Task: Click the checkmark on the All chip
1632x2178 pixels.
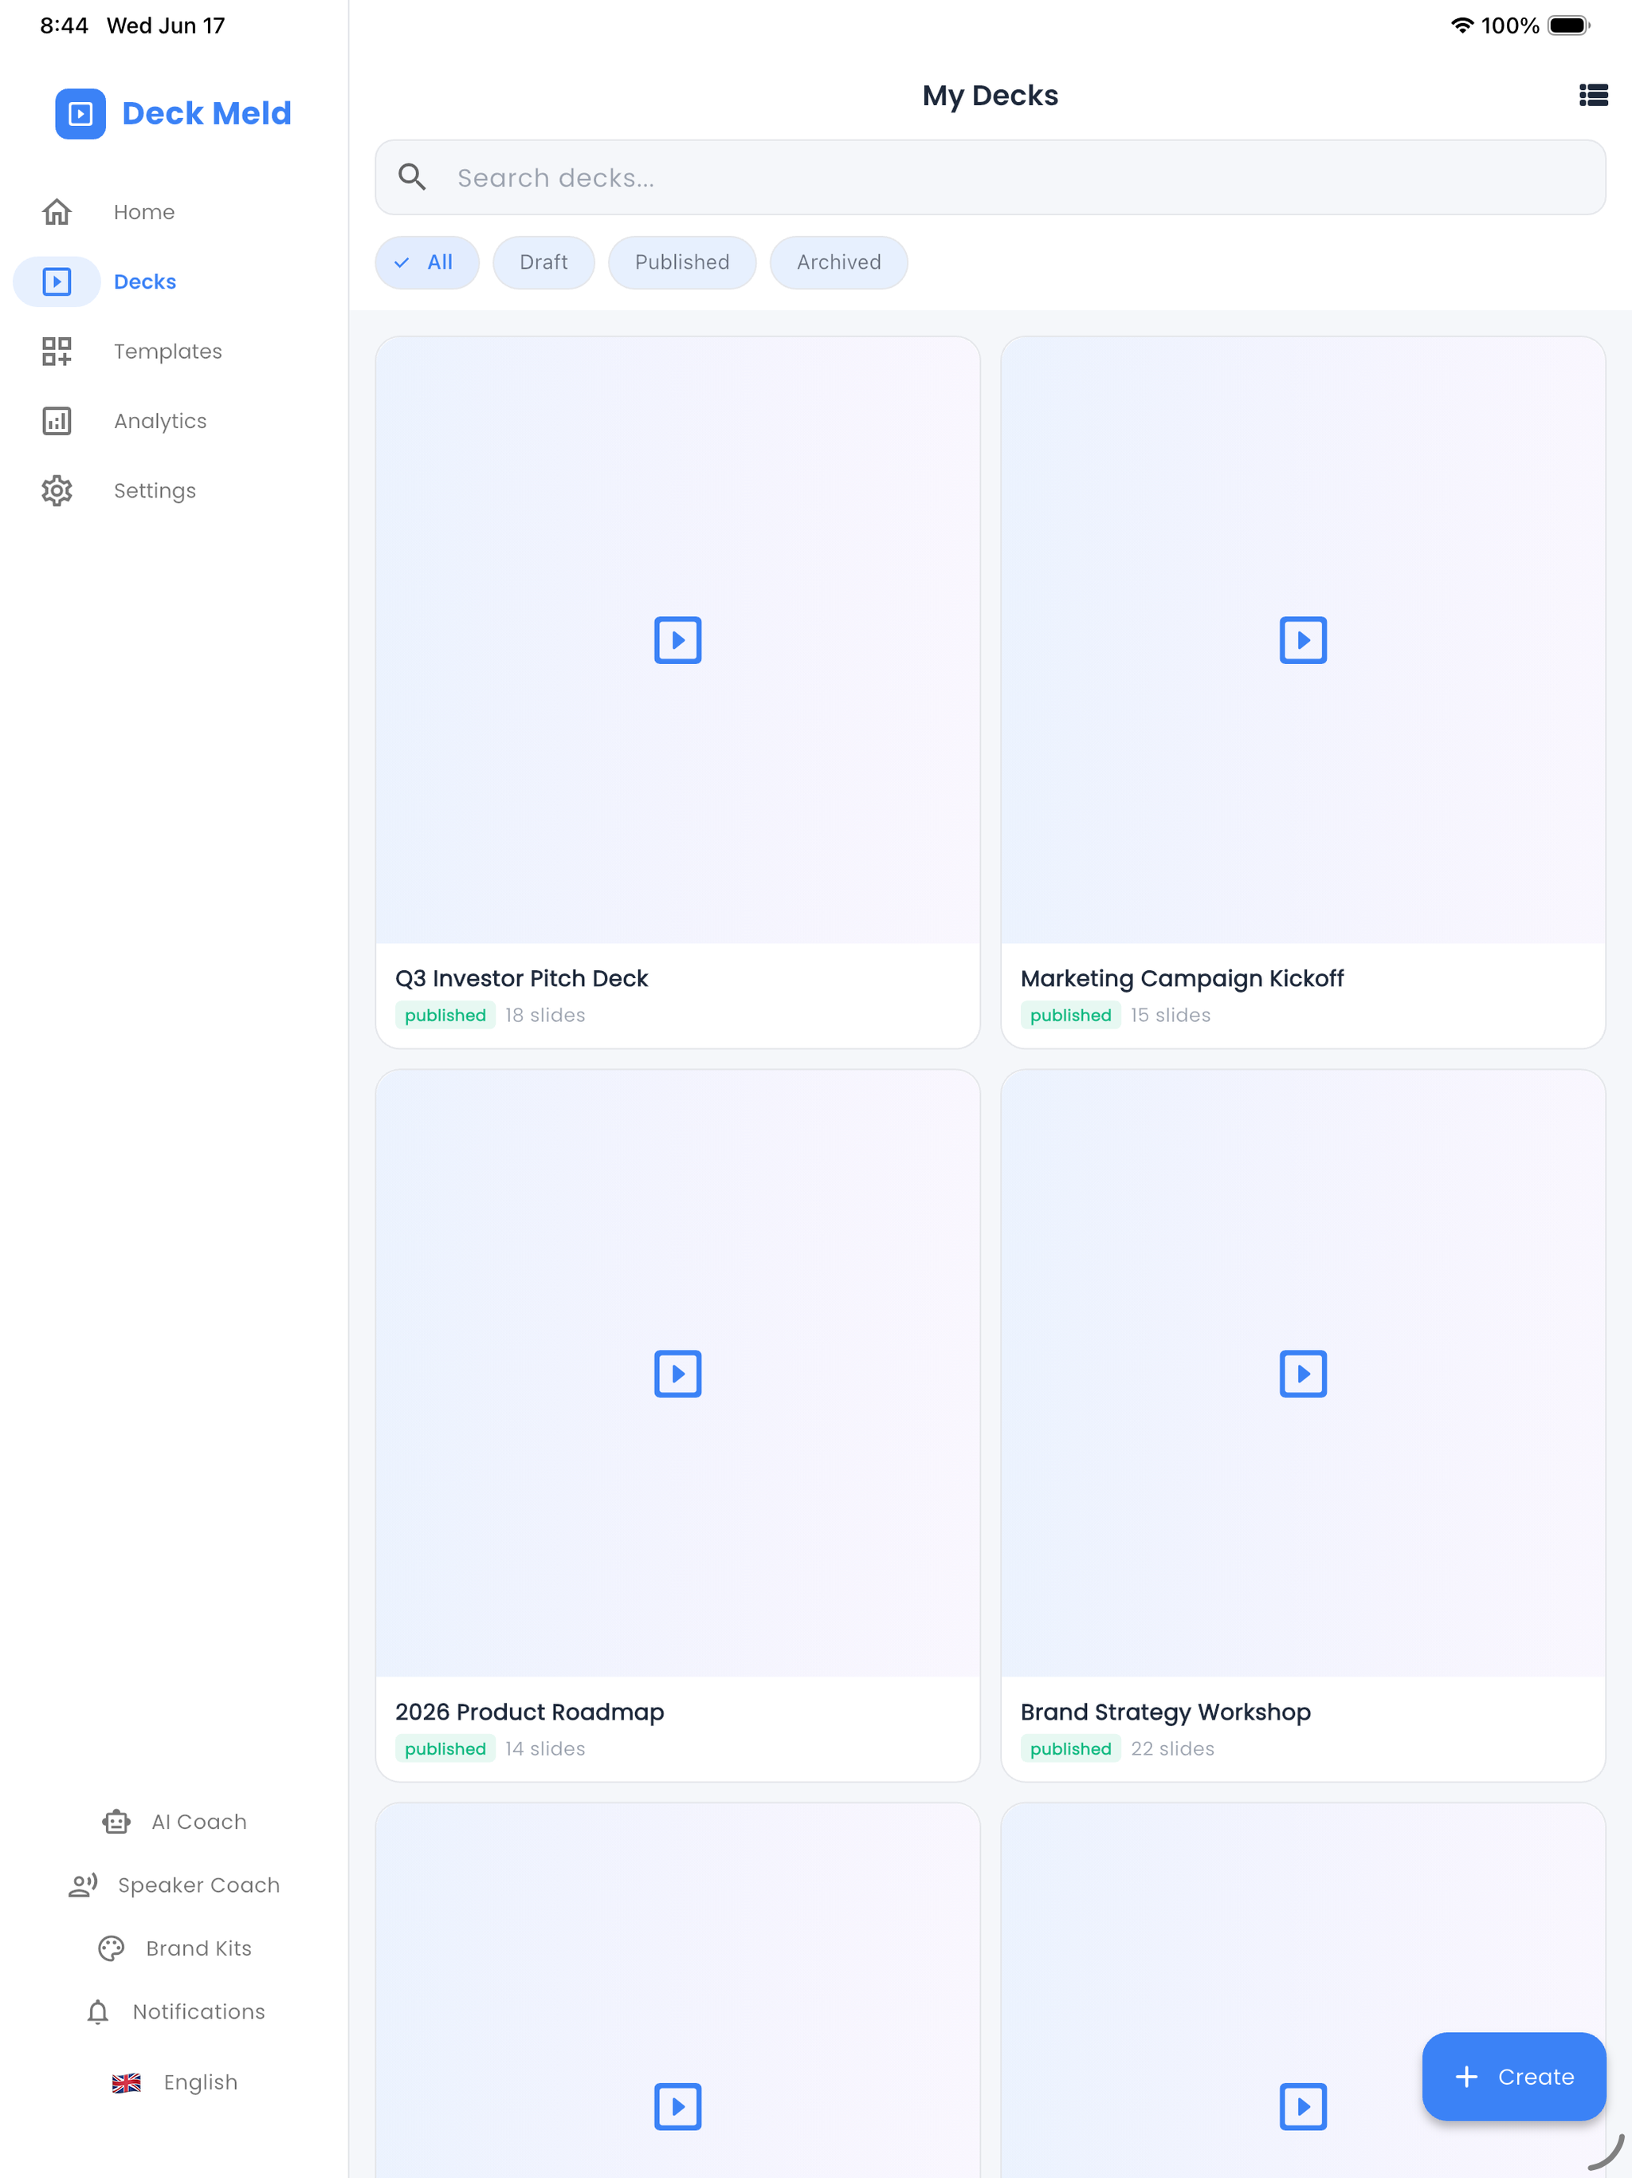Action: click(402, 262)
